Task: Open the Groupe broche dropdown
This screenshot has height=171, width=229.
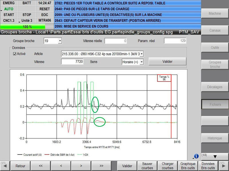Action: 60,41
